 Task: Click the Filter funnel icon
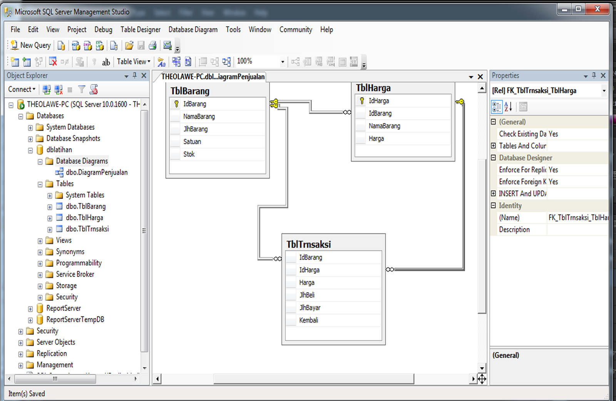point(82,90)
